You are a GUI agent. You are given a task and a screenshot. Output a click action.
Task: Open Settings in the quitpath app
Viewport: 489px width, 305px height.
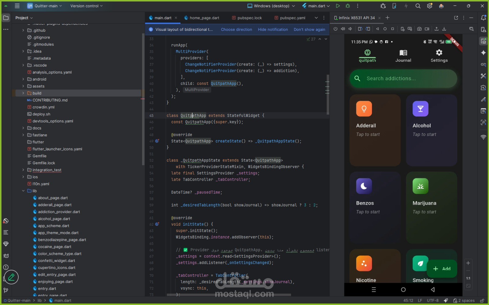pyautogui.click(x=439, y=56)
